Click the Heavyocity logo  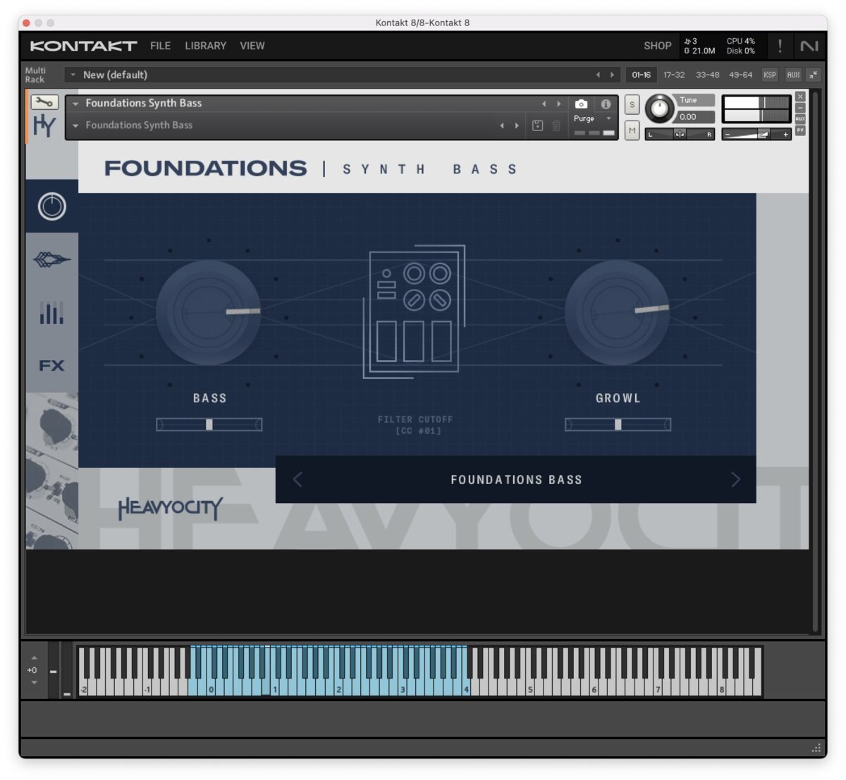point(170,507)
